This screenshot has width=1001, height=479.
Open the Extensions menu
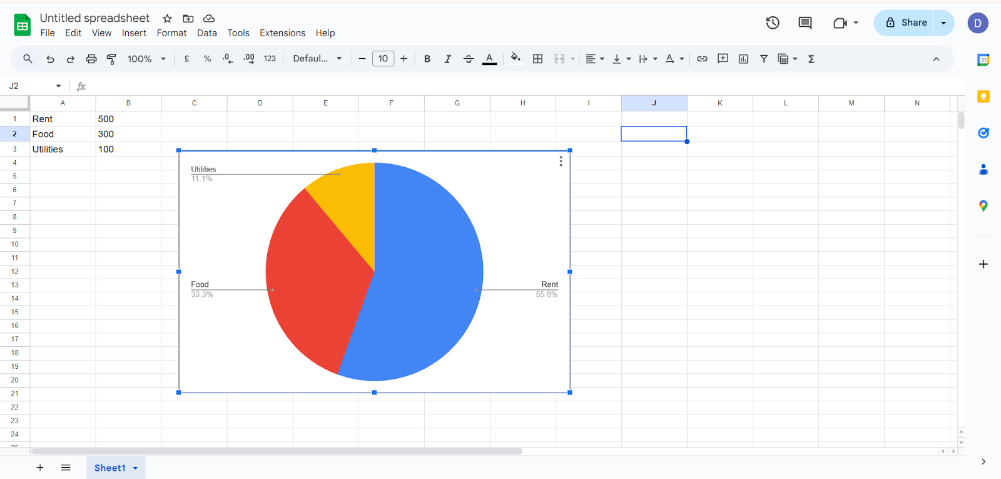pos(282,33)
